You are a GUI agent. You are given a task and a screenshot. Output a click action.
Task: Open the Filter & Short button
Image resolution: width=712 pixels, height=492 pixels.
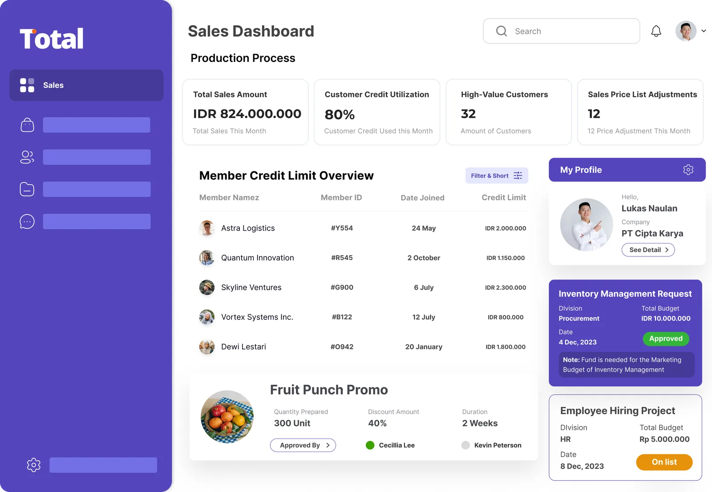(497, 175)
